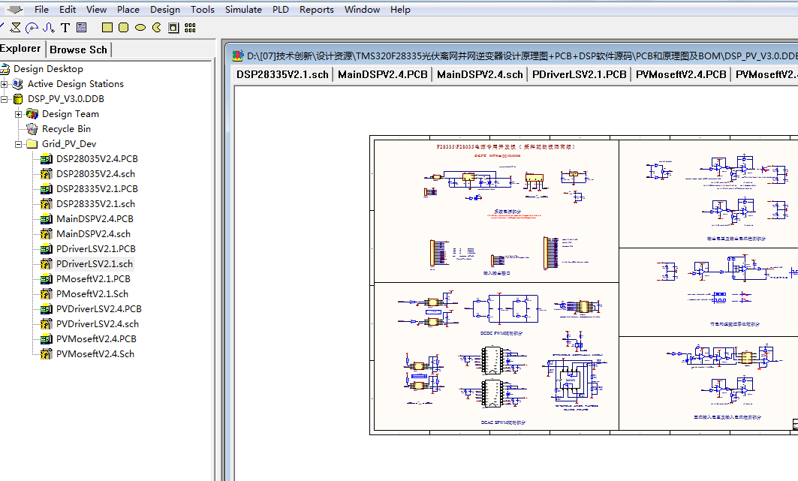Switch to the Browse Sch panel tab
Viewport: 798px width, 481px height.
tap(78, 50)
